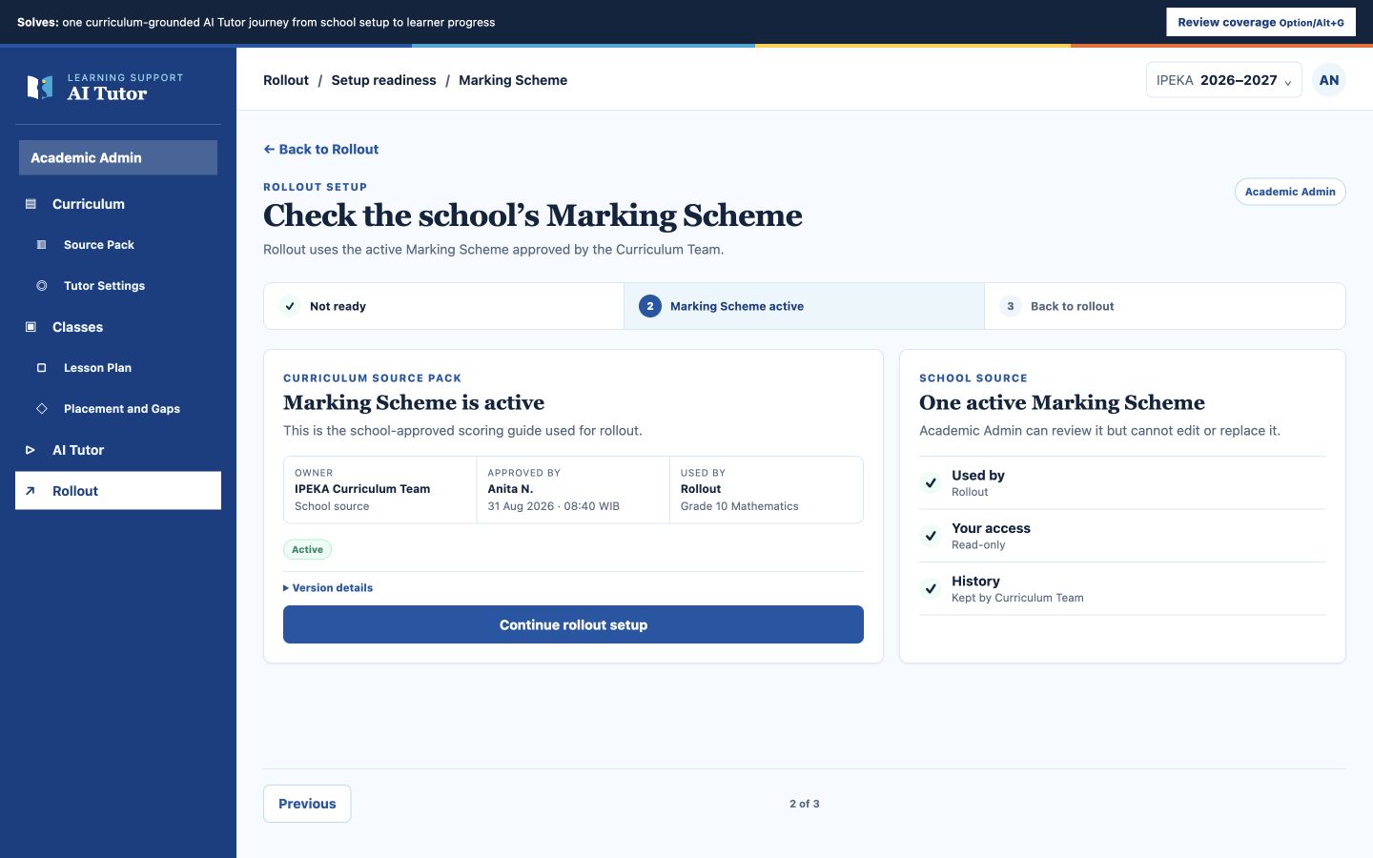Open Placement and Gaps in sidebar

pos(118,409)
